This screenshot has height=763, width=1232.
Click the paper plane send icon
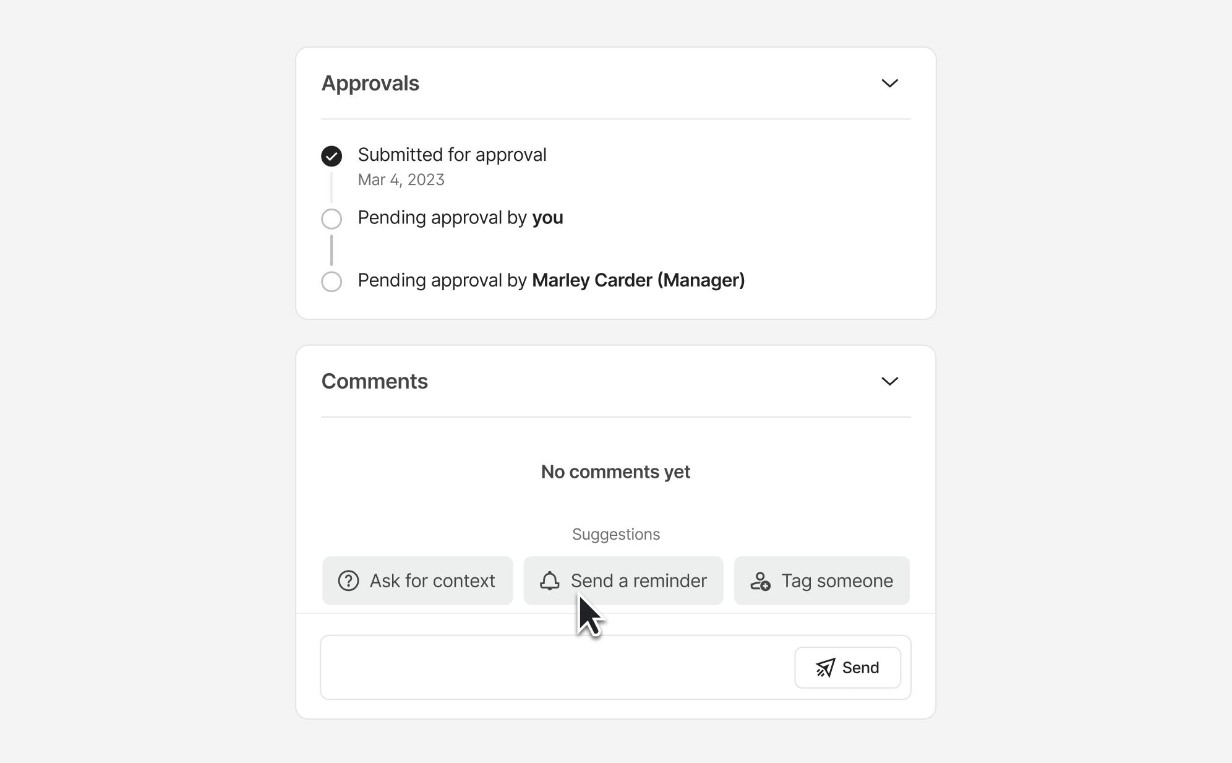[x=825, y=668]
